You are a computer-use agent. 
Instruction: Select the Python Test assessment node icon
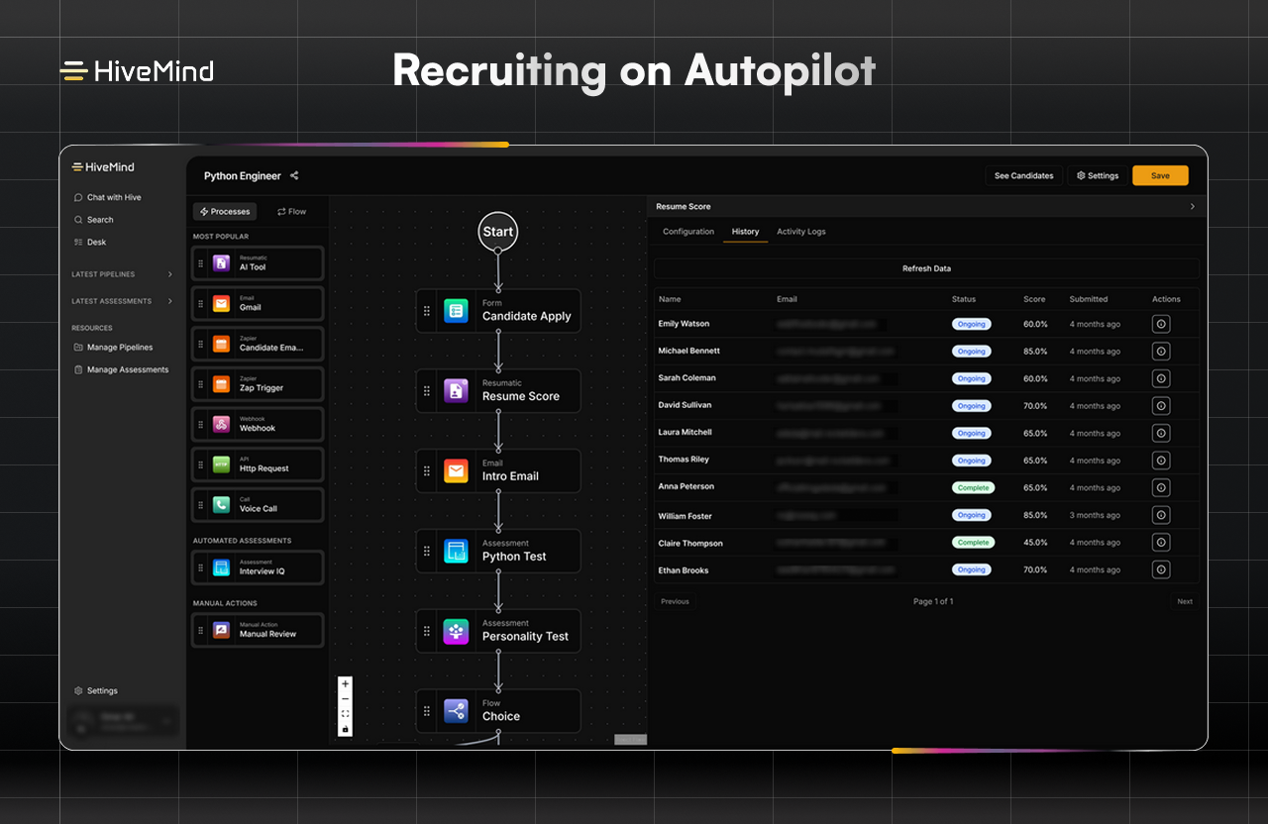point(456,551)
